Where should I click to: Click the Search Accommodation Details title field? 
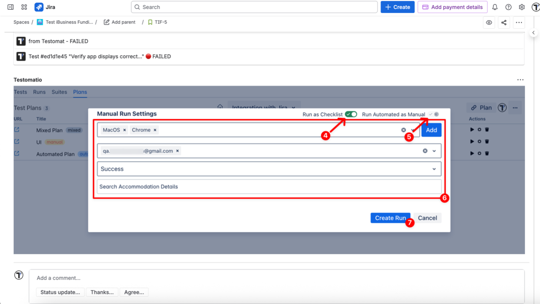tap(269, 186)
